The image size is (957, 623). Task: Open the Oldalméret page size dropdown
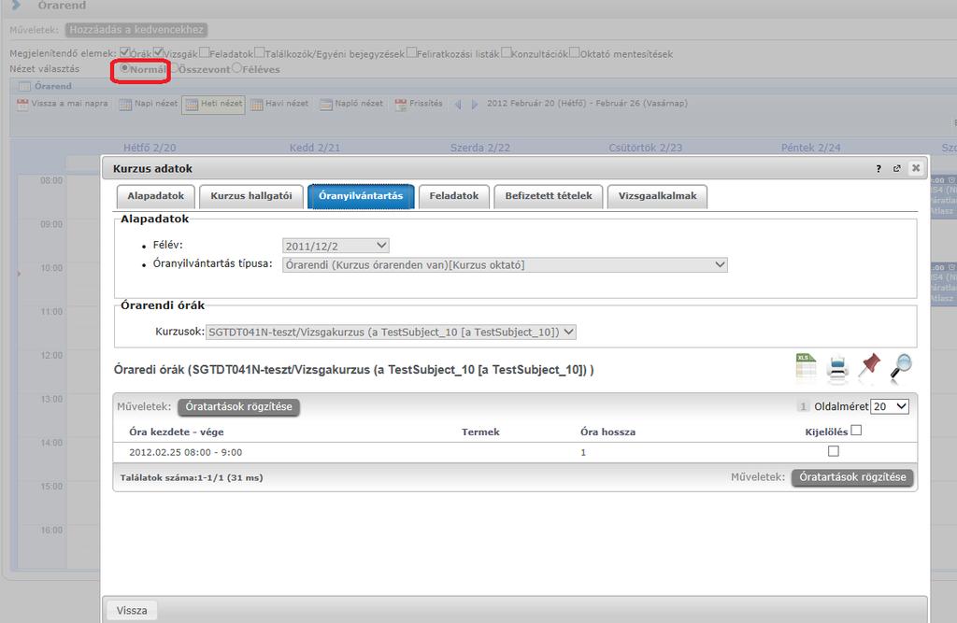[x=890, y=406]
